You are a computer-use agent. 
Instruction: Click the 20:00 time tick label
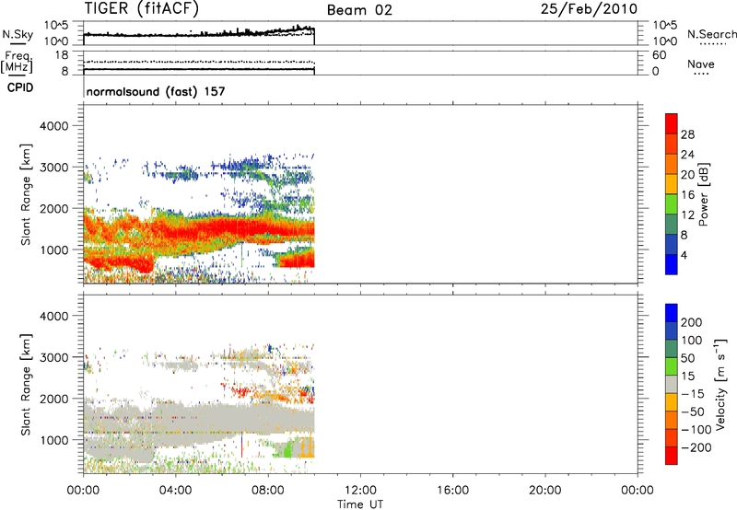(544, 491)
